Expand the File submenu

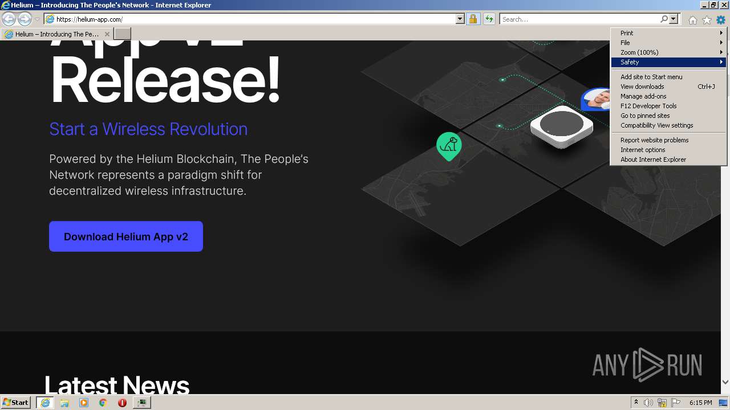click(668, 43)
